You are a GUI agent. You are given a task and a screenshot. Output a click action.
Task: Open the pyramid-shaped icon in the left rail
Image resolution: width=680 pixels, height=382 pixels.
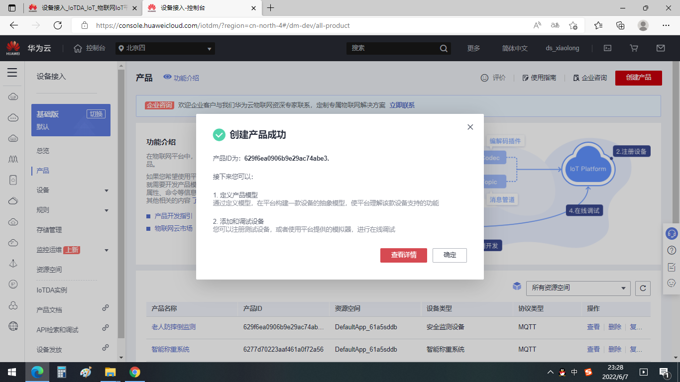[13, 264]
